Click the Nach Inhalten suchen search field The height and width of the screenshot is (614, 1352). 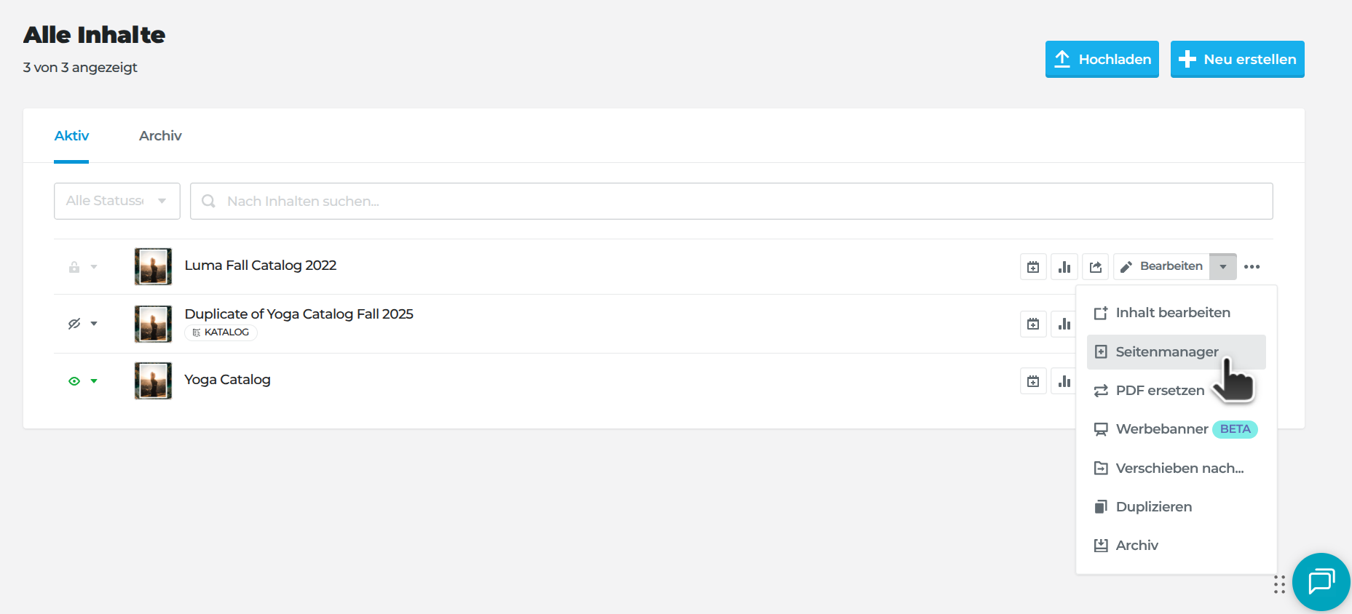point(731,201)
